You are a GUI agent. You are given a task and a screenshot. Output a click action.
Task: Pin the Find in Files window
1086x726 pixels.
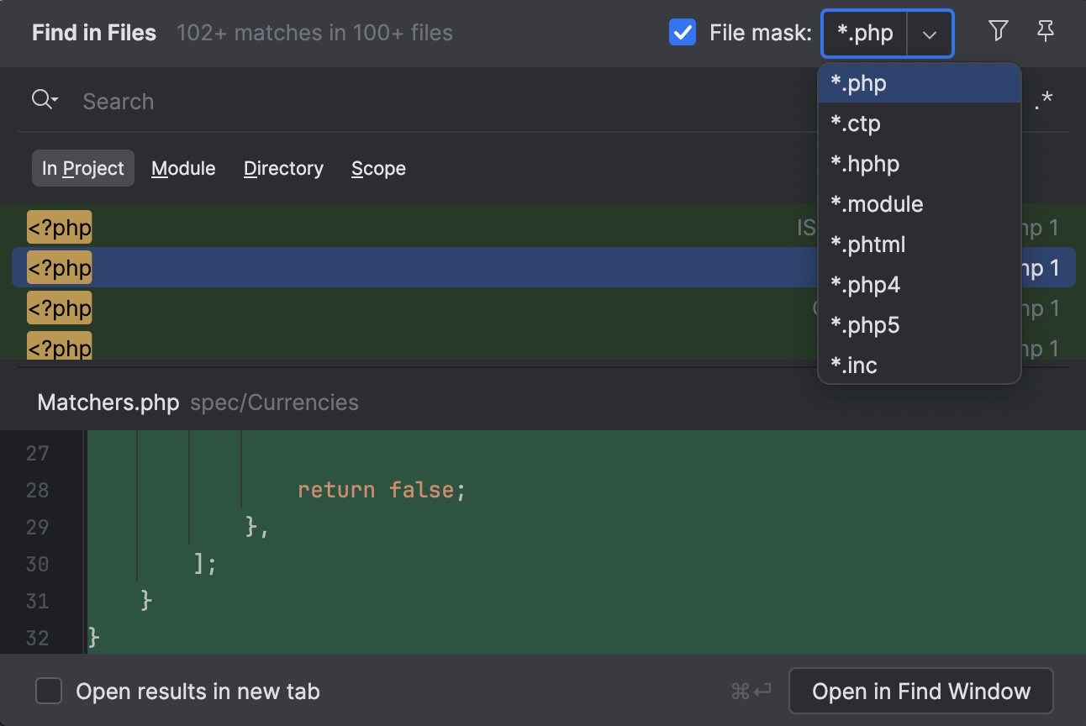[1045, 32]
